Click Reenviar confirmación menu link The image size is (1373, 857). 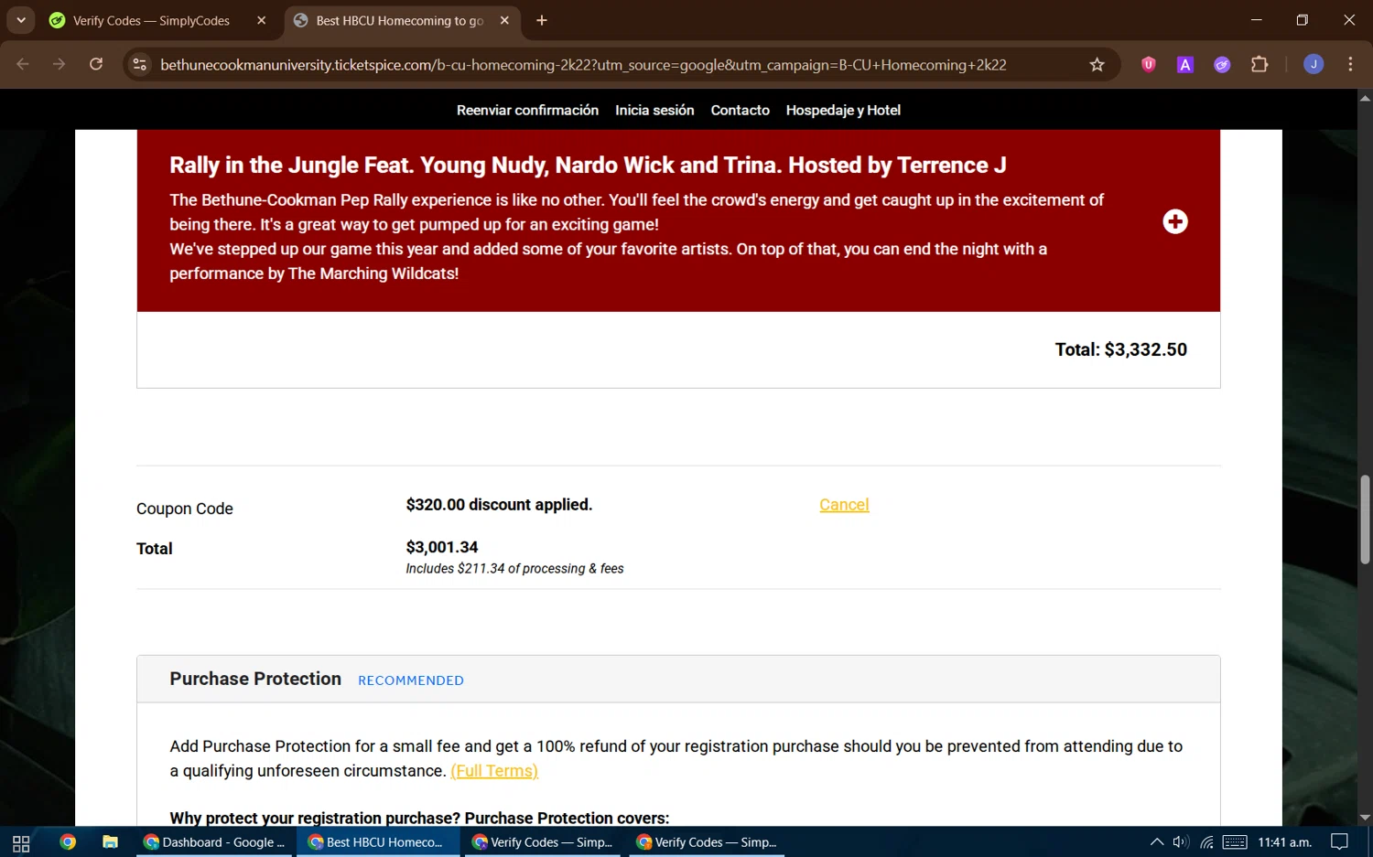click(527, 110)
